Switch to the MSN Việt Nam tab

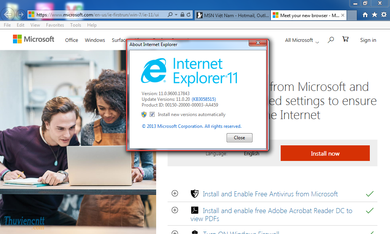coord(233,15)
